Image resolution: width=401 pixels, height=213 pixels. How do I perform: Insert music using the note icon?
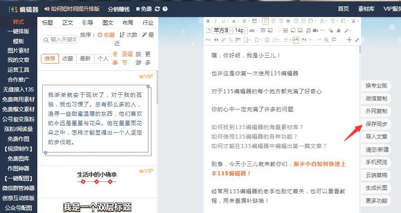[308, 30]
